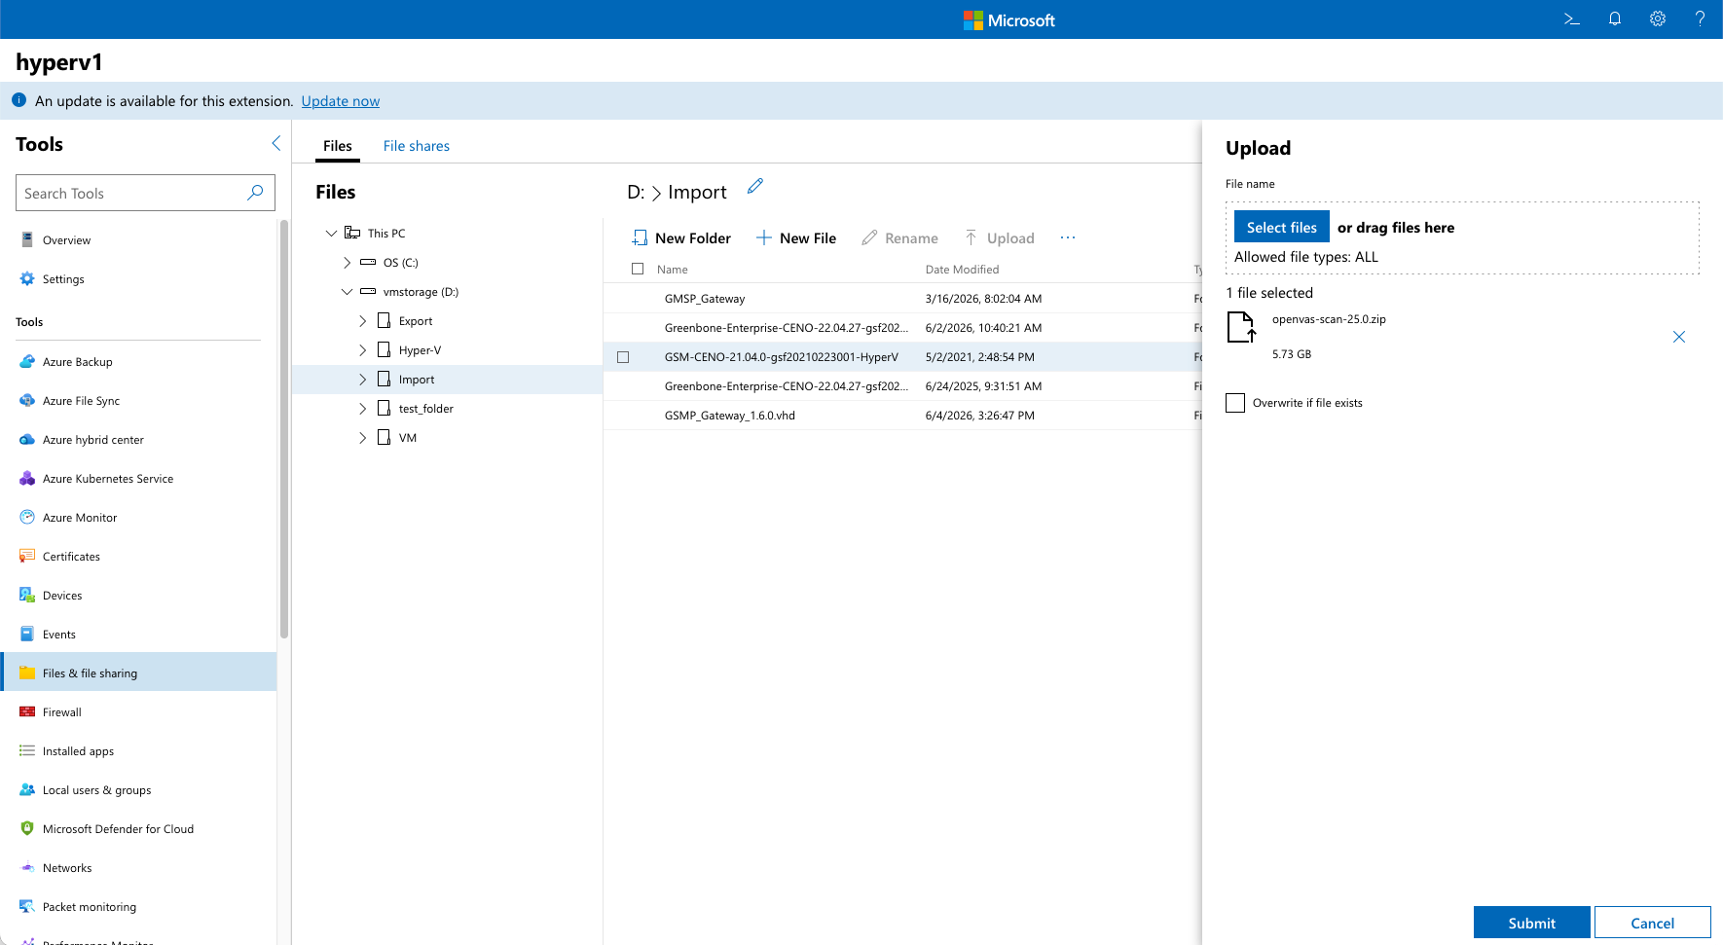Click the Events icon
Screen dimensions: 1723x945
point(27,634)
